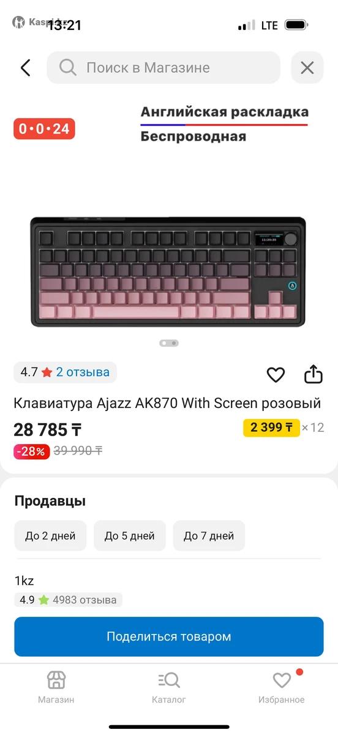The height and width of the screenshot is (735, 338).
Task: Tap the magnifier icon in the search bar
Action: click(68, 67)
